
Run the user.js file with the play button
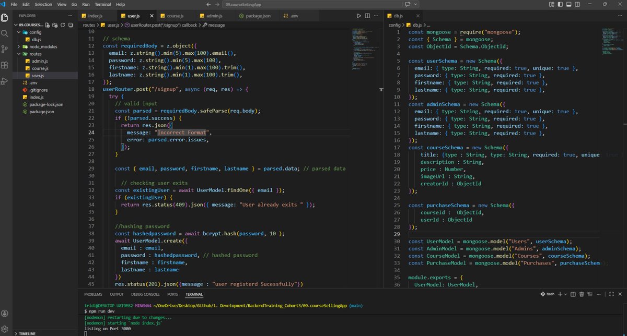point(359,16)
